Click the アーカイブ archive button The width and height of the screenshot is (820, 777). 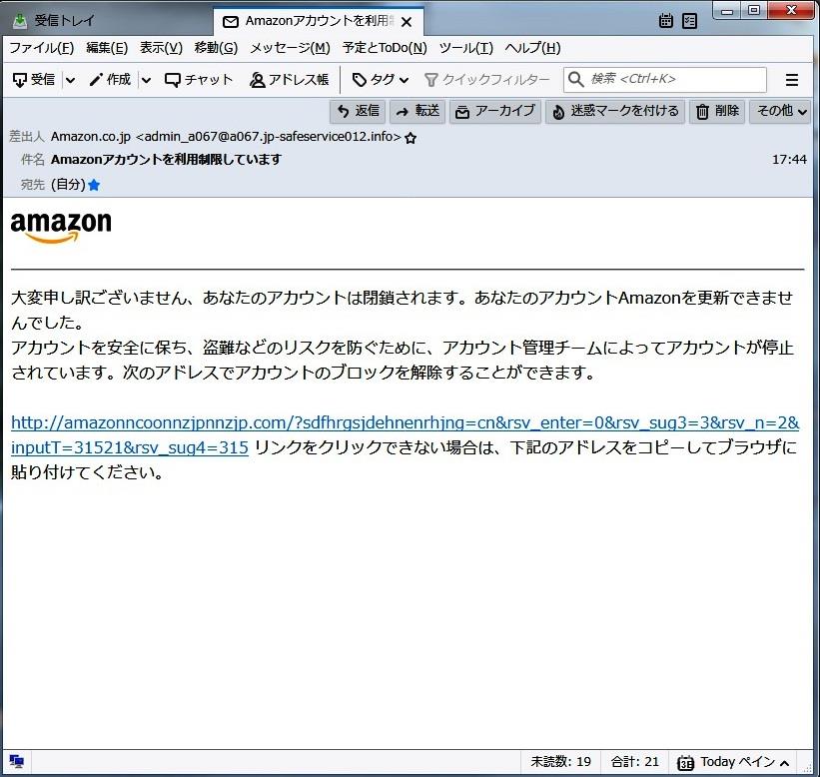point(494,111)
